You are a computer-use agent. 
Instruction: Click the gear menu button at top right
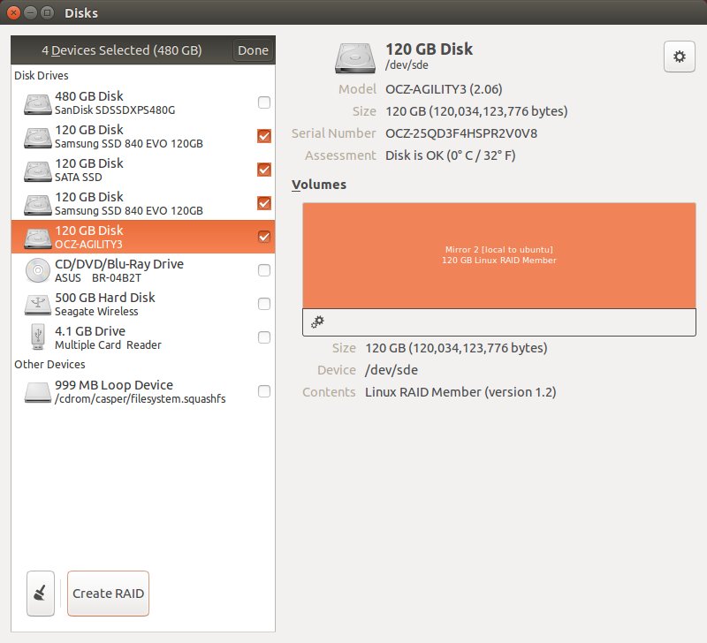tap(679, 57)
